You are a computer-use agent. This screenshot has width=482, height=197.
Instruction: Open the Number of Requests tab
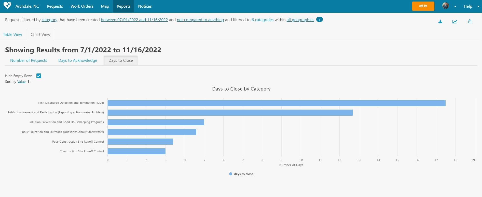point(29,60)
